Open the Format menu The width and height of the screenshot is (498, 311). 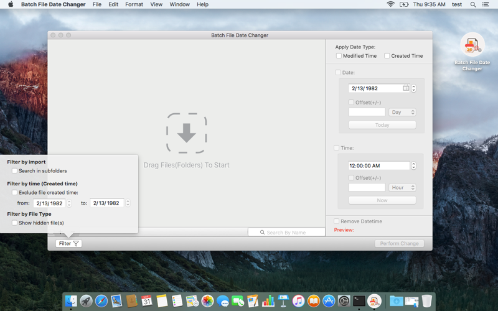[x=134, y=4]
